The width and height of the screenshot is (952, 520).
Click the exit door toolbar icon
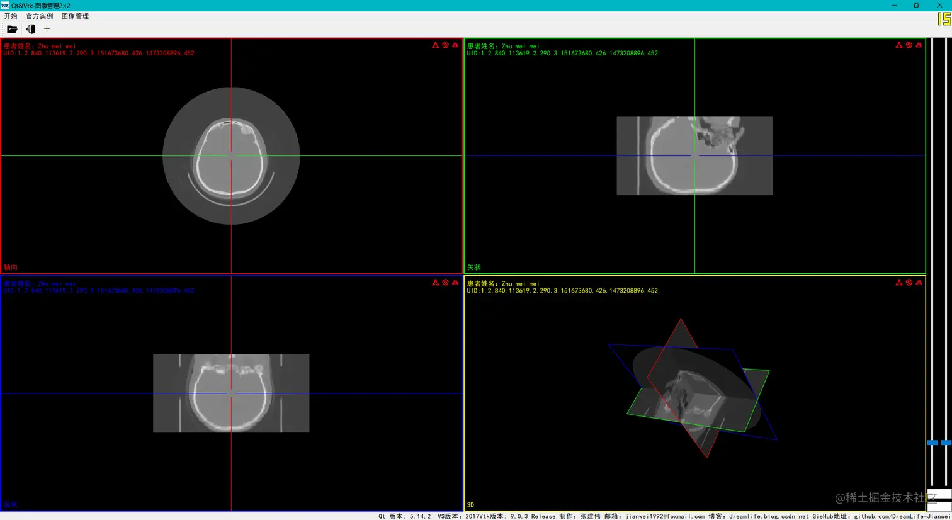click(30, 29)
